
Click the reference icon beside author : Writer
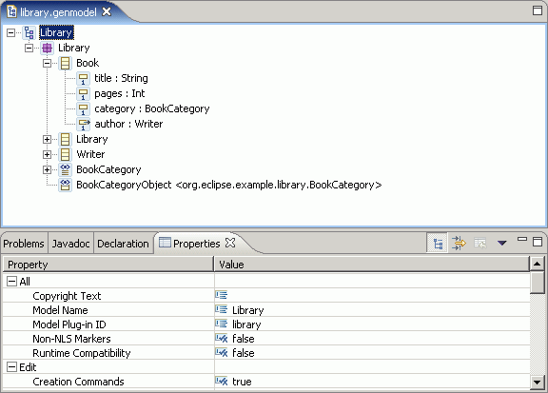[x=83, y=124]
